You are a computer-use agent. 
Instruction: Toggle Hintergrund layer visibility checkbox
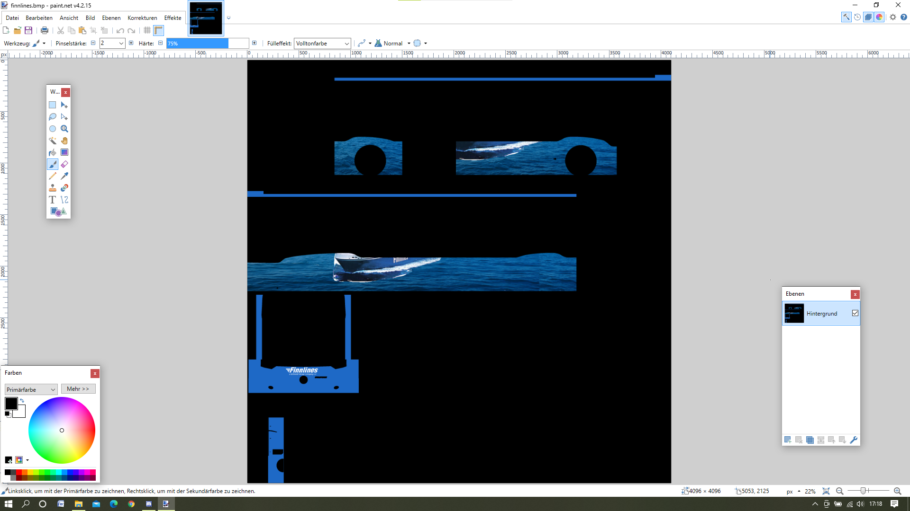(855, 313)
